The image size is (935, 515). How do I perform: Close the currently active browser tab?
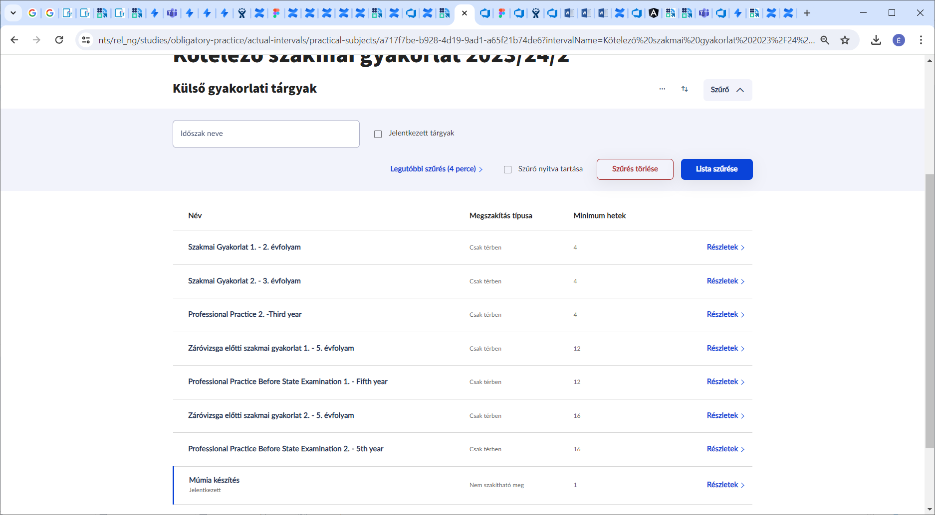(x=465, y=13)
